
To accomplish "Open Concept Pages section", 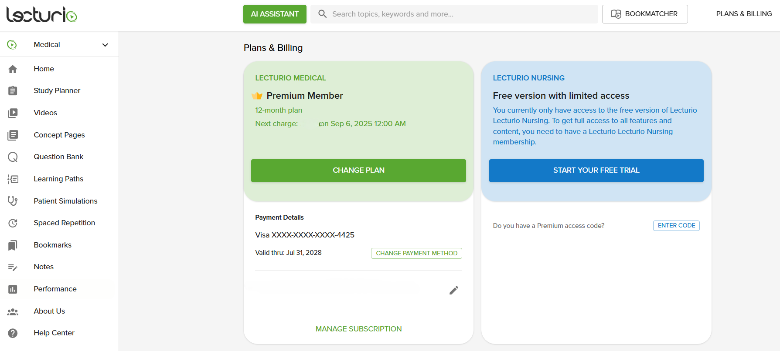I will [x=59, y=135].
